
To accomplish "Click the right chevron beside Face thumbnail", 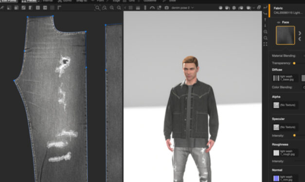I will [300, 33].
